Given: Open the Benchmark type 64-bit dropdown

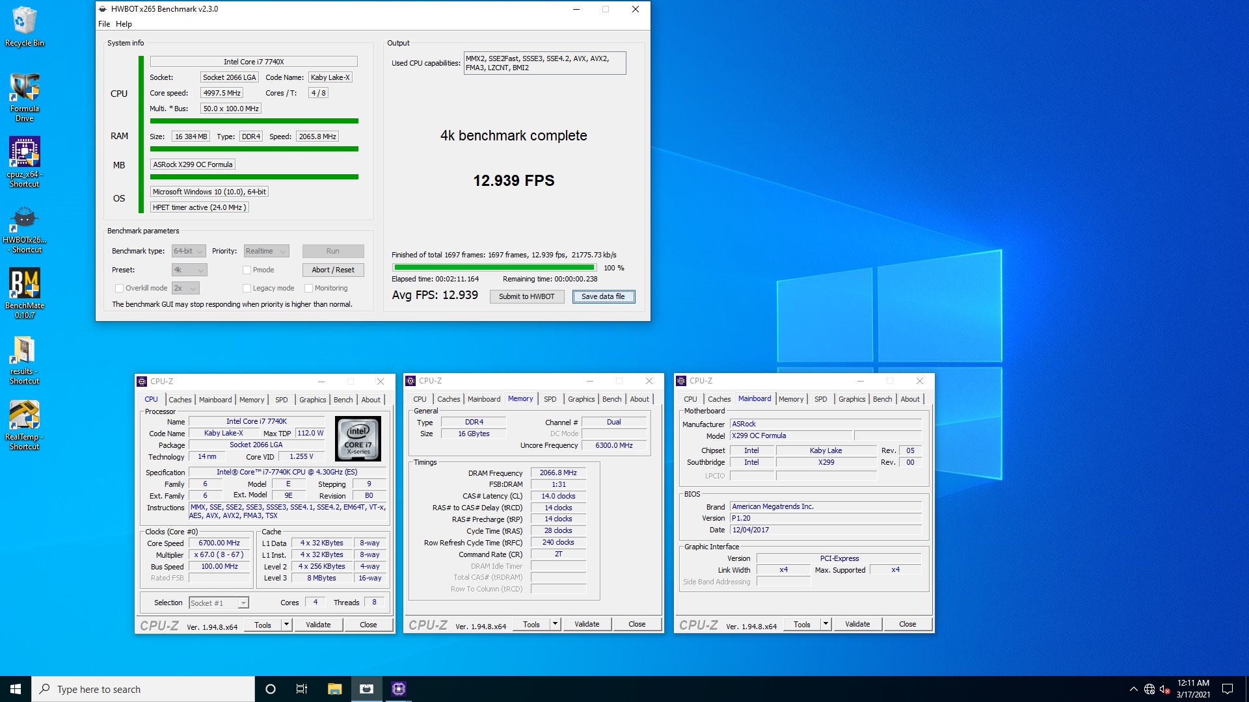Looking at the screenshot, I should 189,251.
